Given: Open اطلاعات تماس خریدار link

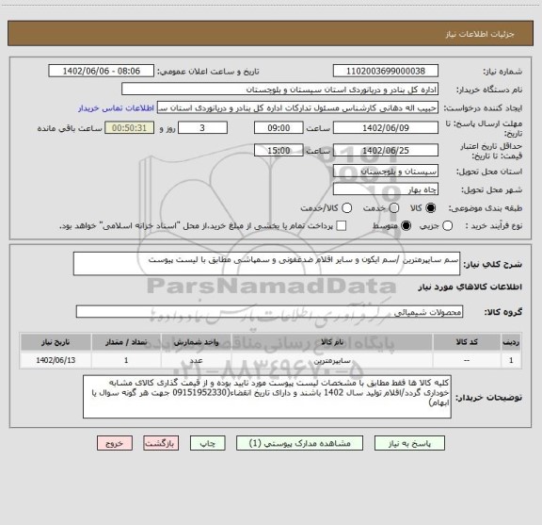Looking at the screenshot, I should (x=116, y=108).
